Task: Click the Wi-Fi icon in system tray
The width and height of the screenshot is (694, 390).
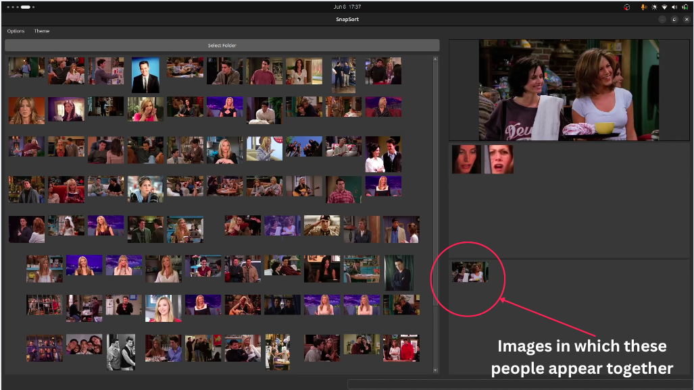Action: click(x=664, y=7)
